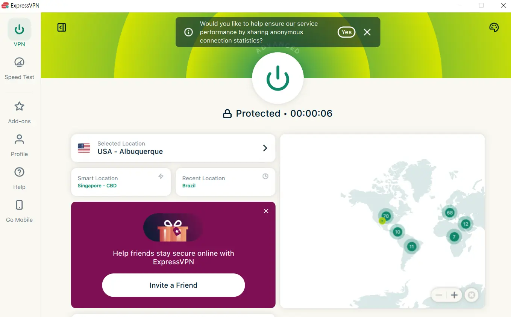Viewport: 511px width, 317px height.
Task: Select the 12 servers cluster on map
Action: [466, 224]
